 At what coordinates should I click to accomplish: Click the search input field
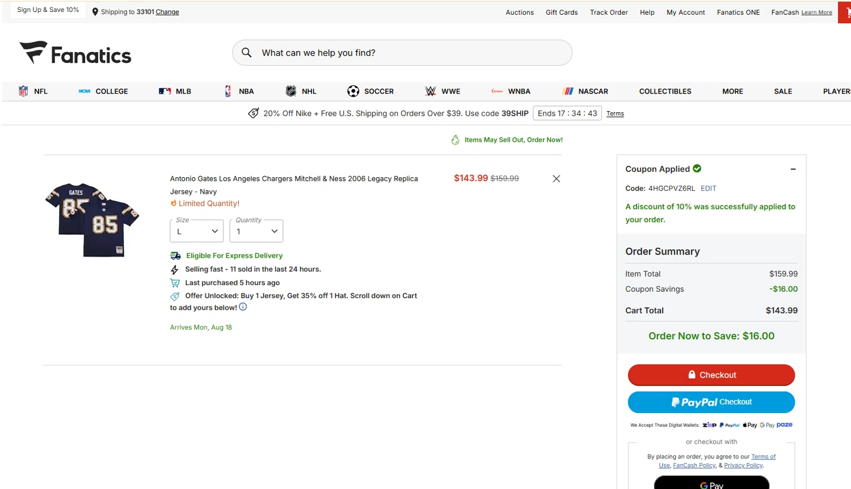402,53
